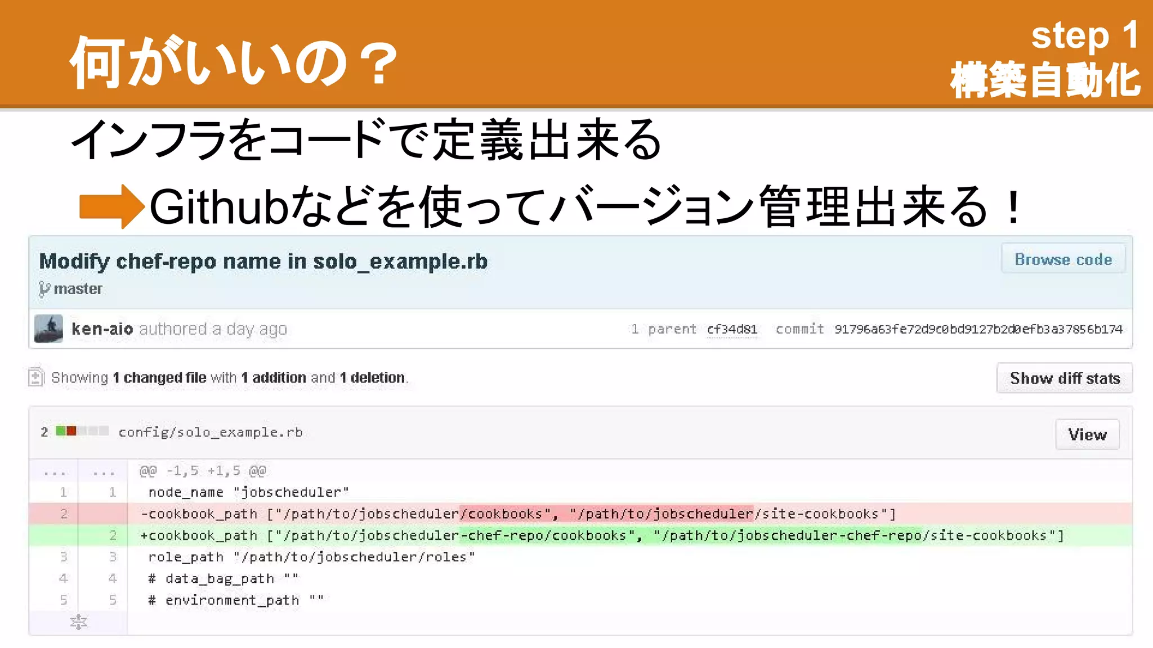Open Show diff stats
Viewport: 1153px width, 648px height.
pyautogui.click(x=1065, y=378)
